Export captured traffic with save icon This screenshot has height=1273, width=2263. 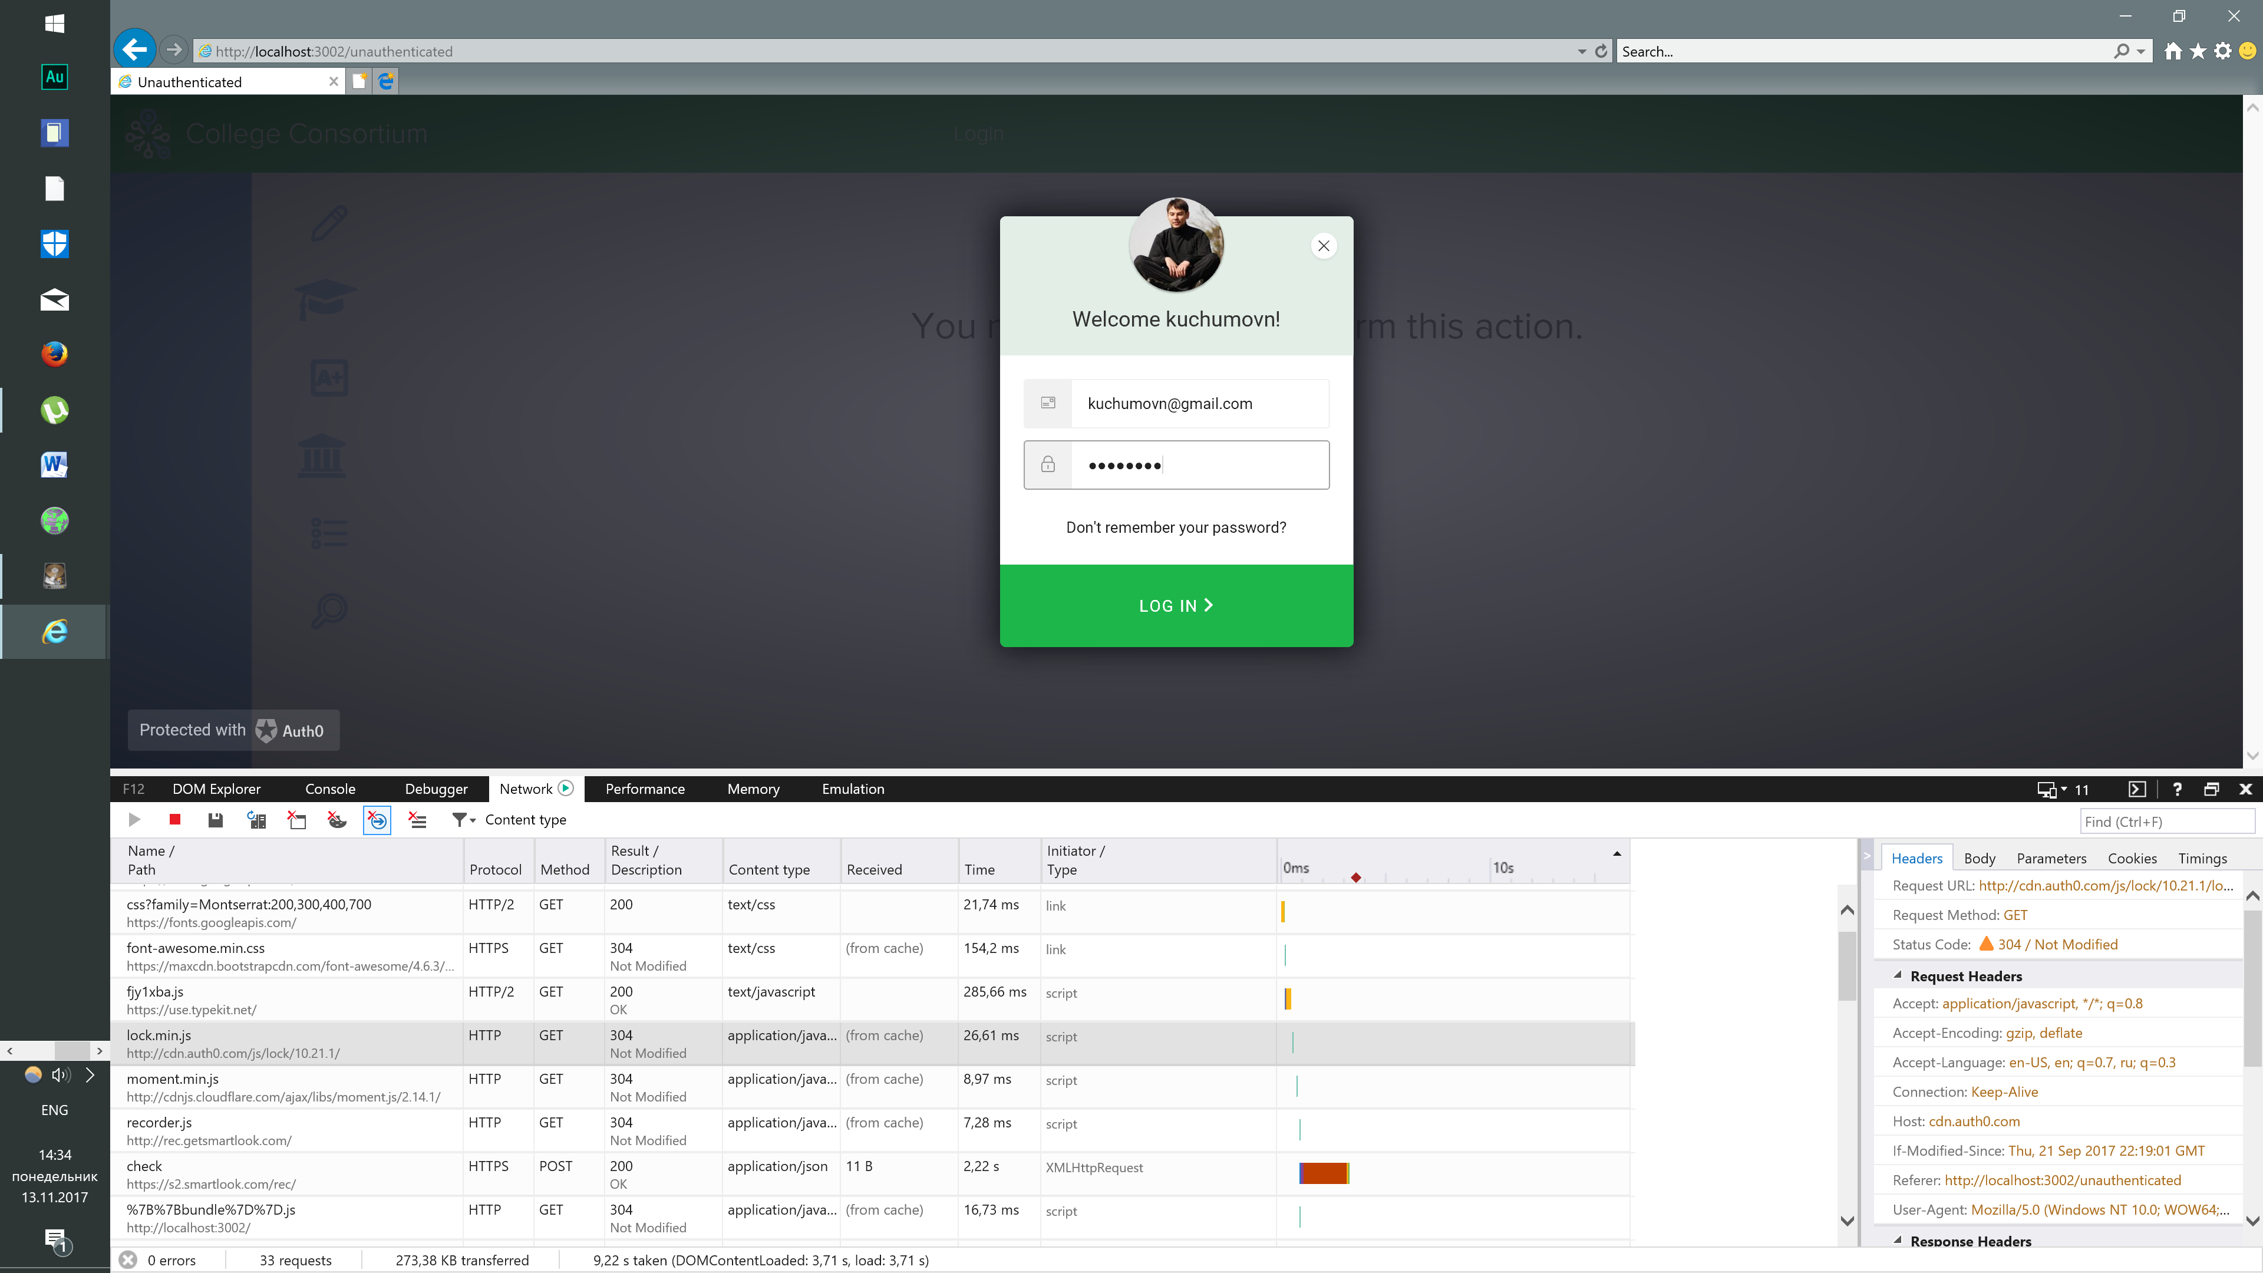(x=215, y=820)
